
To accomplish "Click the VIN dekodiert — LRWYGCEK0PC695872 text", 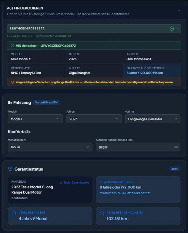I will [46, 46].
